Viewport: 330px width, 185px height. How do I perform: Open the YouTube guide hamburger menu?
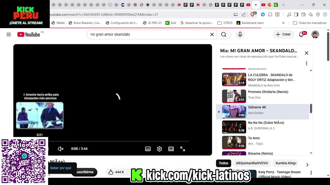[9, 34]
